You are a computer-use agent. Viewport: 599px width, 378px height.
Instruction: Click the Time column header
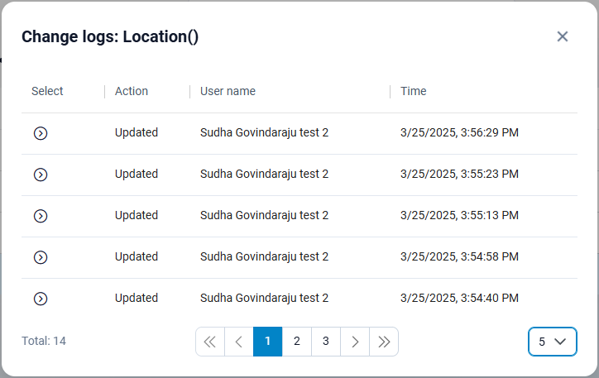(x=414, y=91)
